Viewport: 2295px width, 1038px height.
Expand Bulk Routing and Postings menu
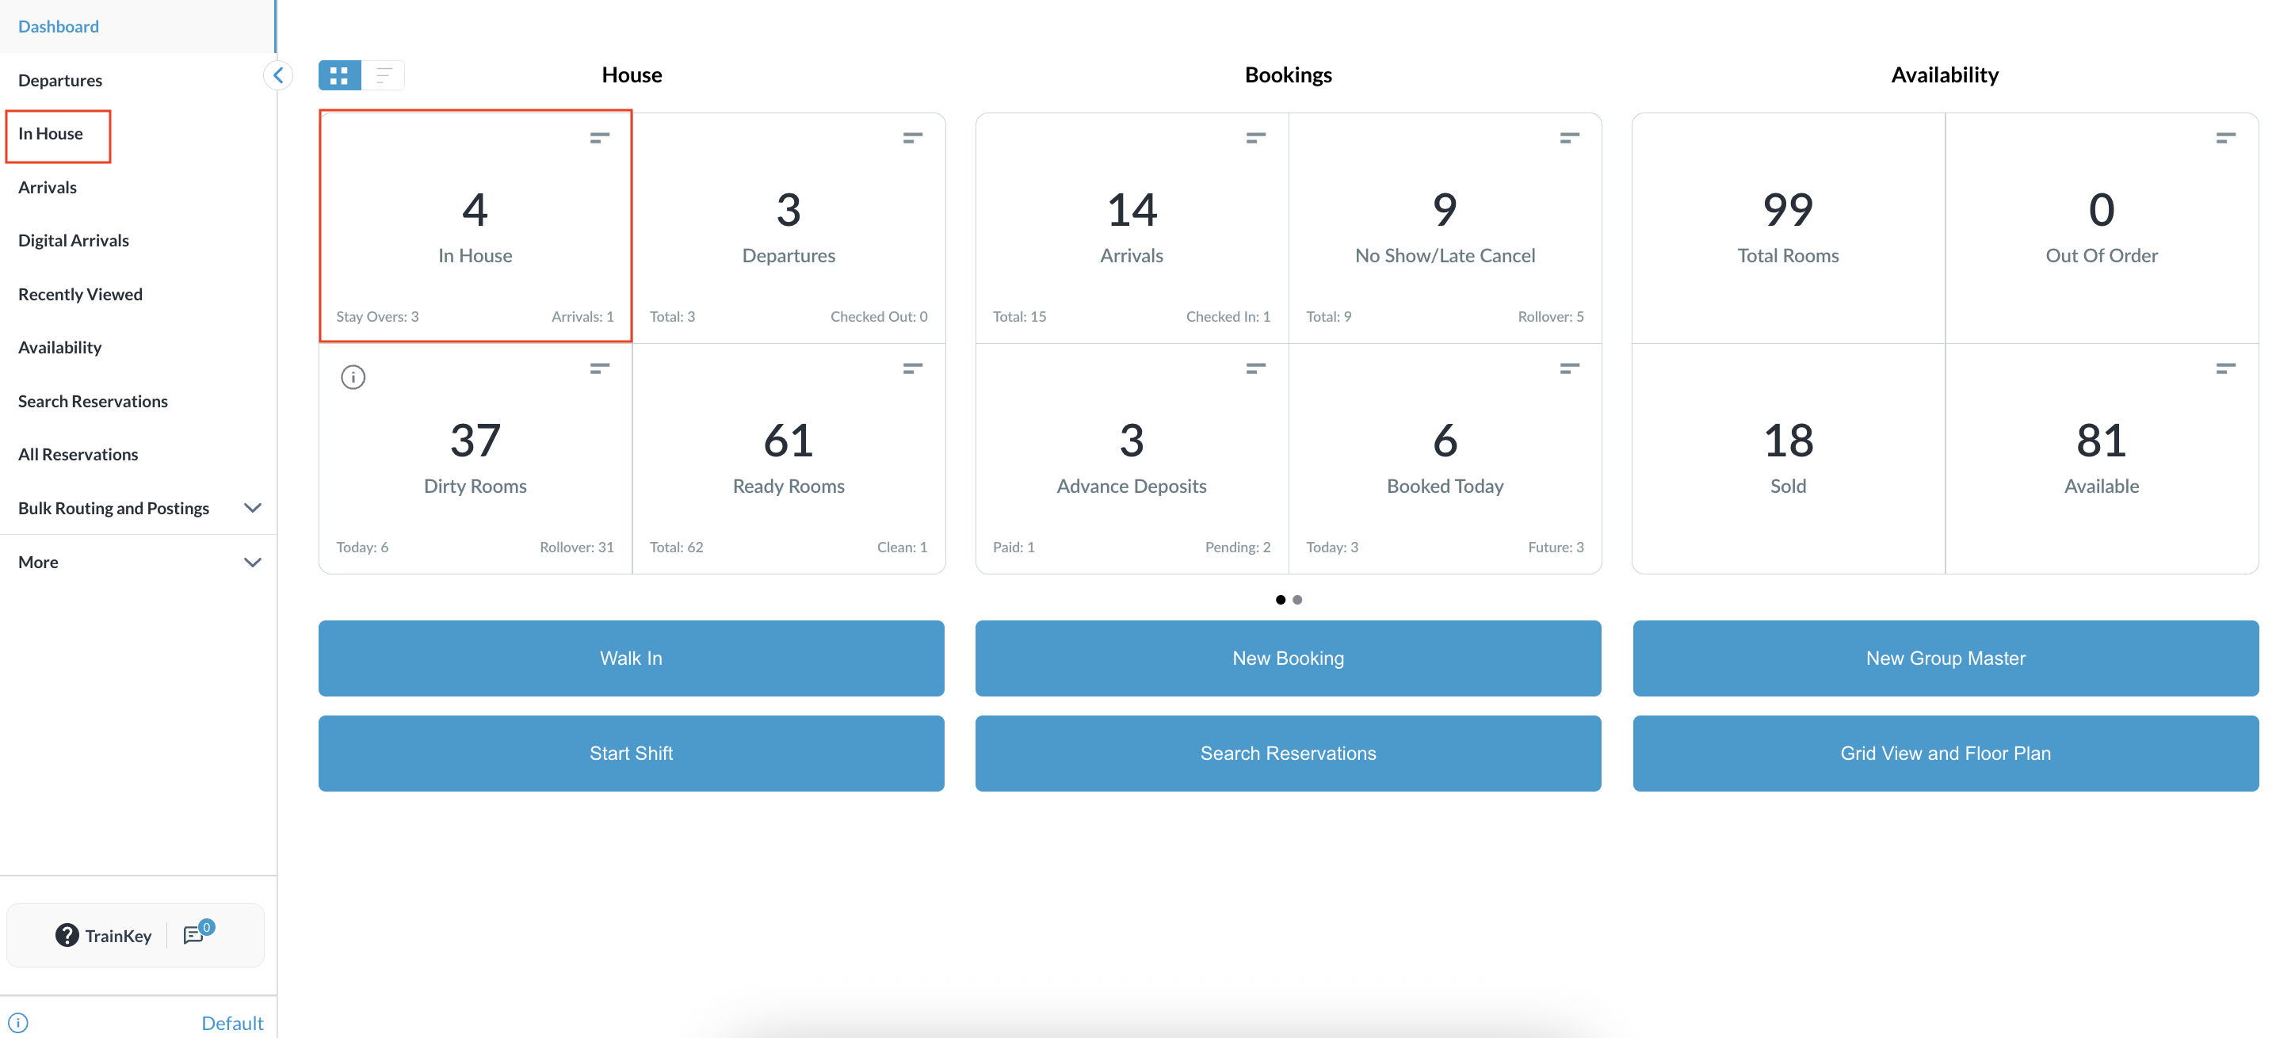click(x=252, y=508)
